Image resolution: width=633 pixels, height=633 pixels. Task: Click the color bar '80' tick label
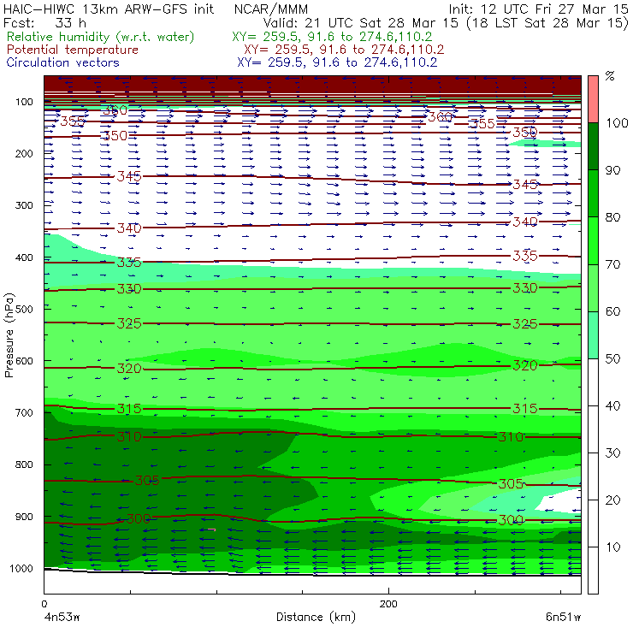point(612,217)
